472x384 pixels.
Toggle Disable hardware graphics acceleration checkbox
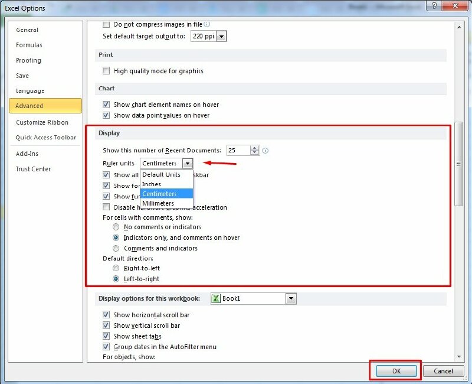click(106, 207)
